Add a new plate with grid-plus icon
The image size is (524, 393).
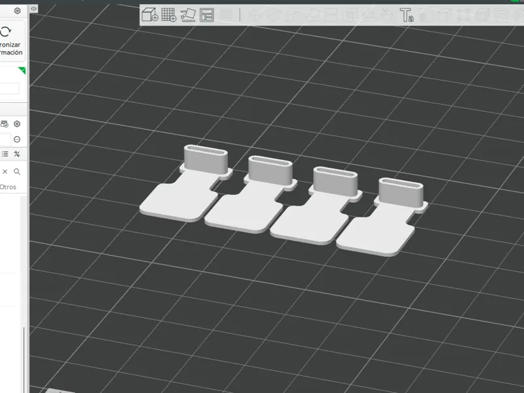pyautogui.click(x=169, y=15)
